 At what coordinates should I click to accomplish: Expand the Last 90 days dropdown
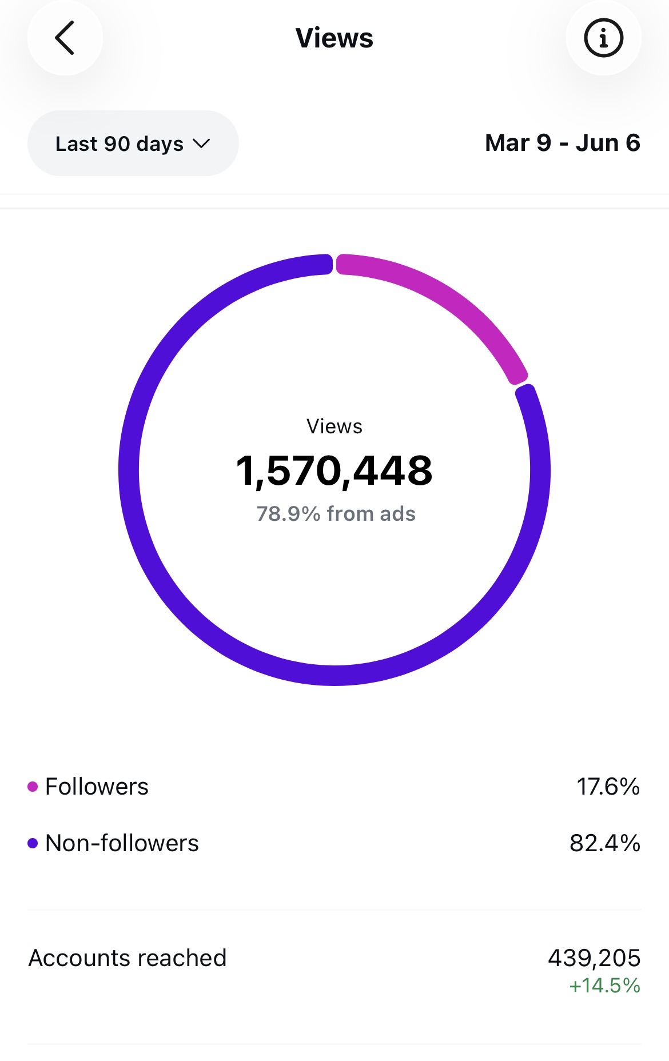click(x=133, y=143)
